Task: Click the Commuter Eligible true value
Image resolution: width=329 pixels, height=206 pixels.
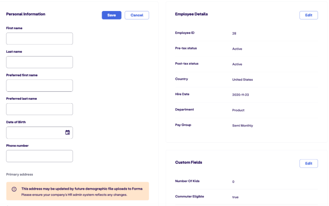Action: [235, 197]
